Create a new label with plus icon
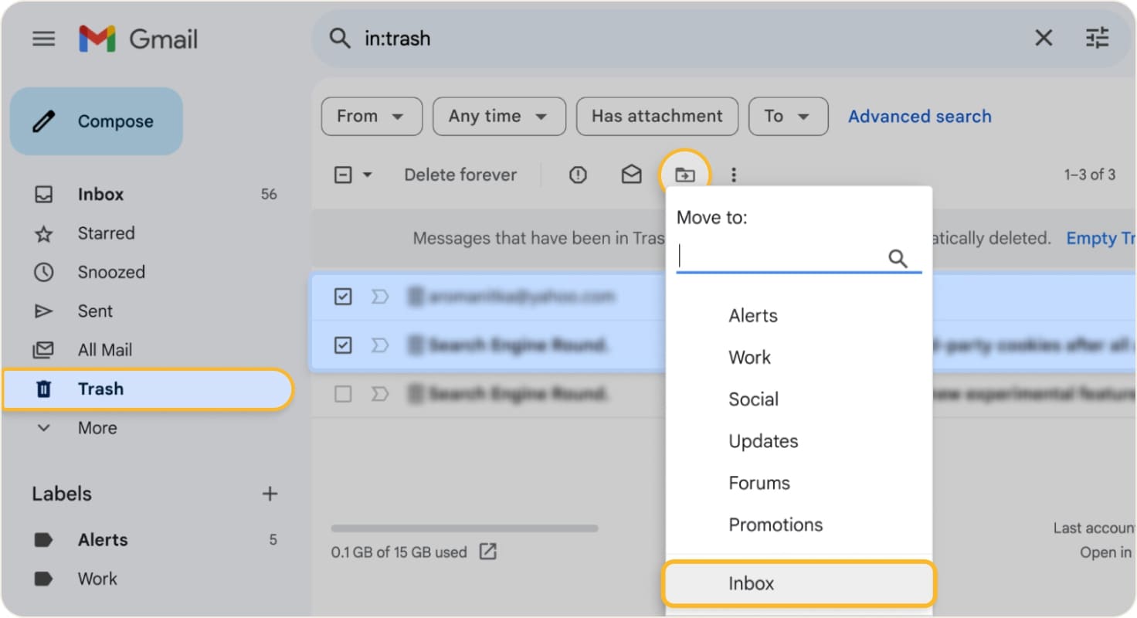Screen dimensions: 1137x618 (x=270, y=494)
